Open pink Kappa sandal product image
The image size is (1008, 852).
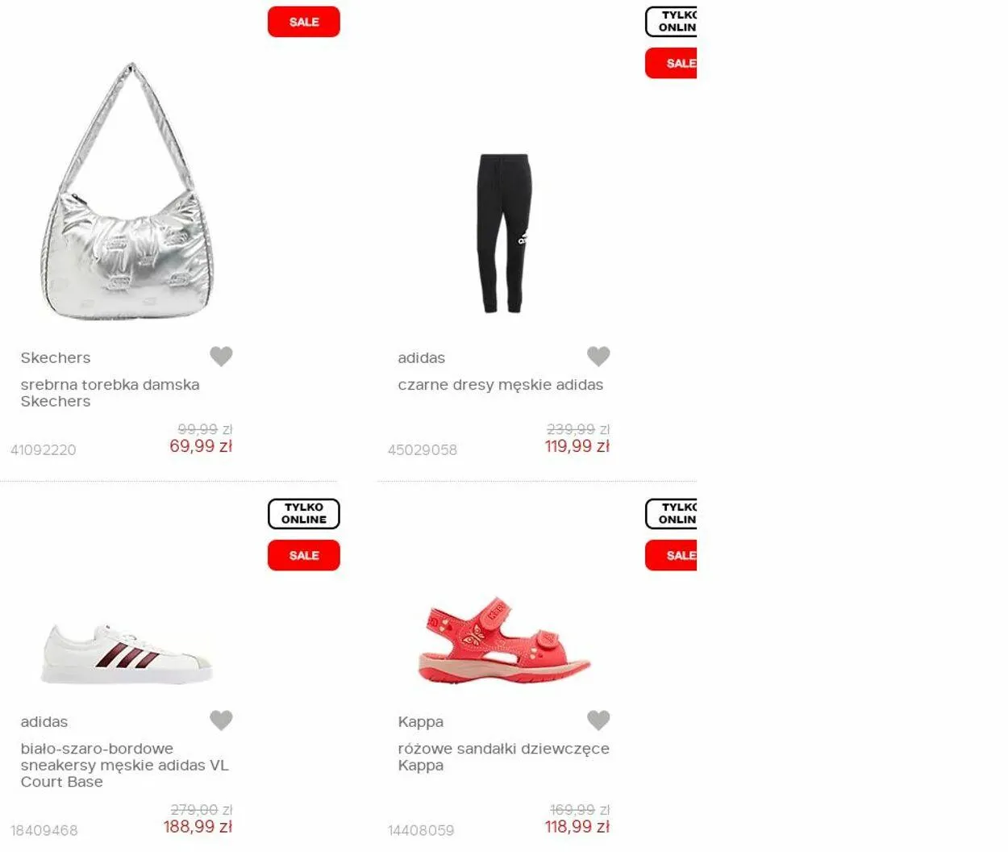(504, 641)
